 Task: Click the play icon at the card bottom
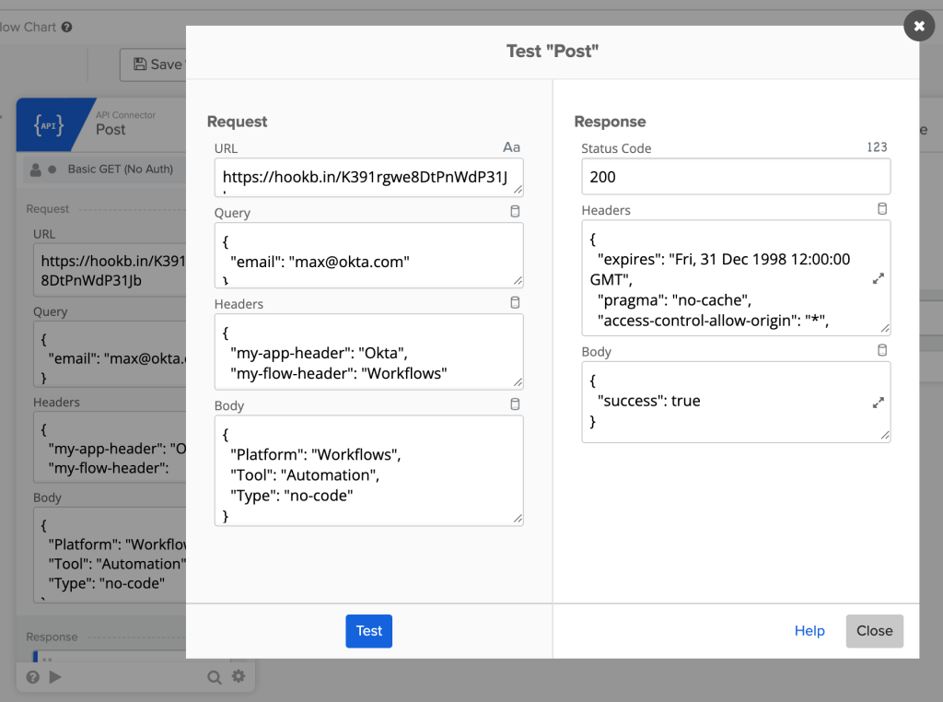click(55, 677)
